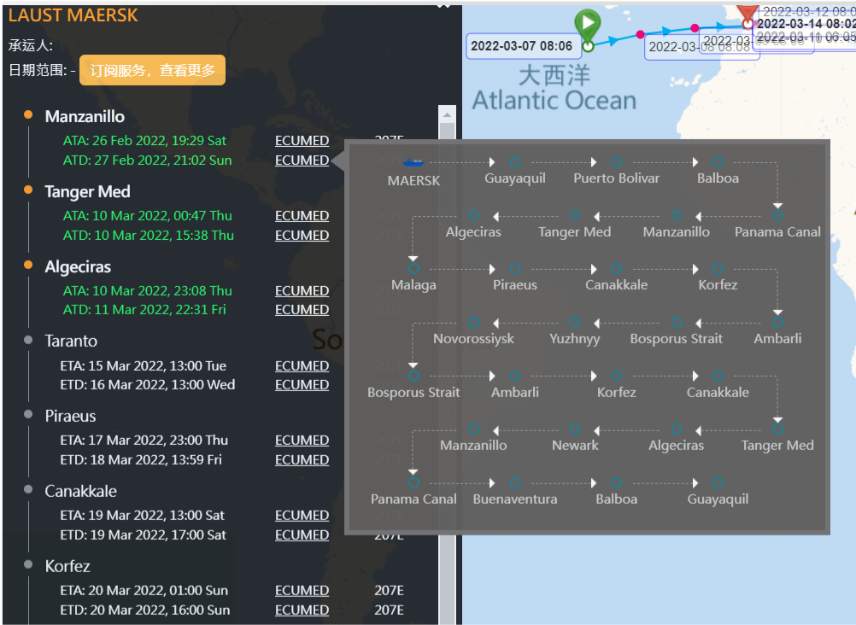This screenshot has width=856, height=625.
Task: Click the Atlantic Ocean label on map
Action: point(554,101)
